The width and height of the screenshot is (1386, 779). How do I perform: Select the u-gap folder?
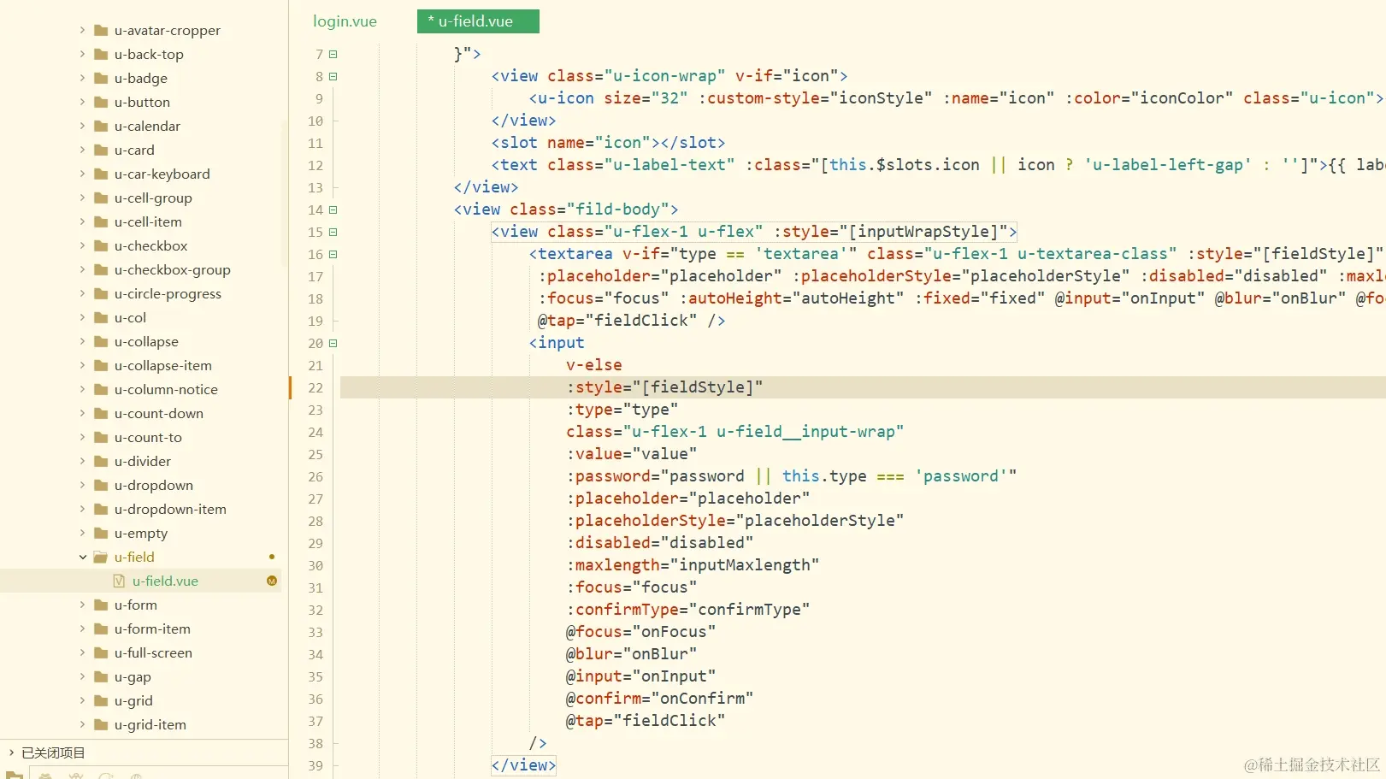(x=133, y=677)
